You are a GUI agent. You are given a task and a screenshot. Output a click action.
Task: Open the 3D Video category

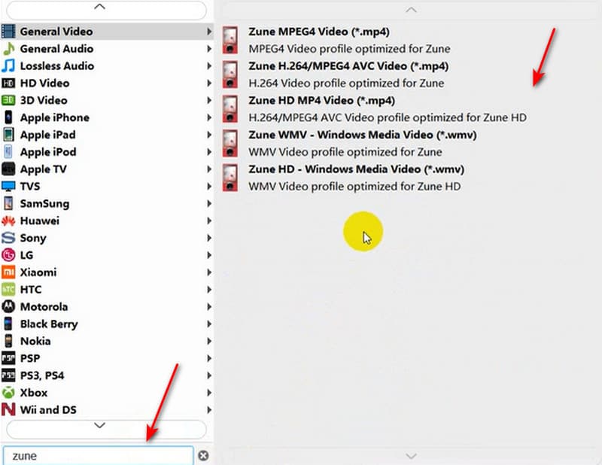click(x=107, y=100)
